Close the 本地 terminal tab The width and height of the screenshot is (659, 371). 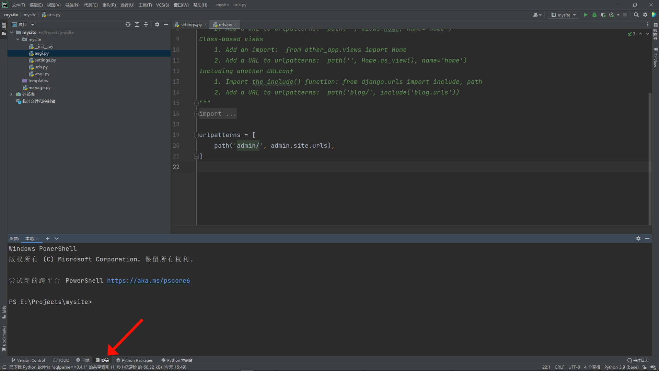pyautogui.click(x=37, y=239)
